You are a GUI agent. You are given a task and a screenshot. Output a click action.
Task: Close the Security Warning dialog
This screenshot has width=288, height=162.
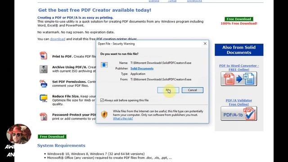point(205,44)
